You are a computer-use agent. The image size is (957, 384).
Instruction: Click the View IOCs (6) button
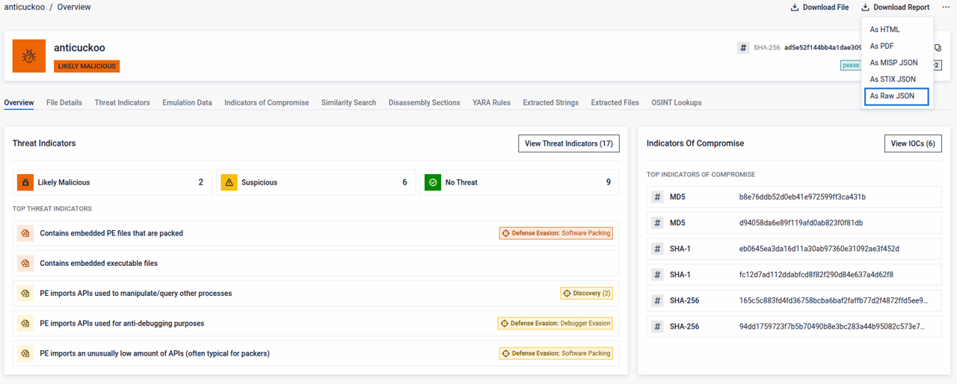[x=912, y=143]
